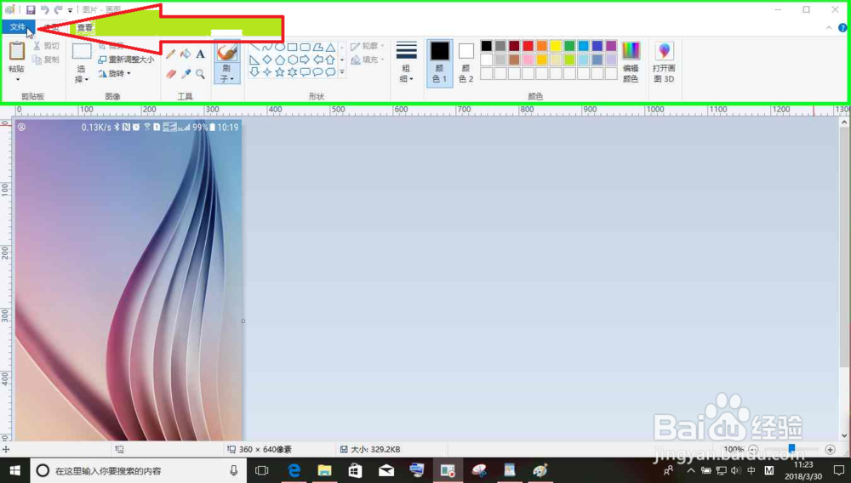The image size is (851, 483).
Task: Click the vertical scrollbar down arrow
Action: (844, 435)
